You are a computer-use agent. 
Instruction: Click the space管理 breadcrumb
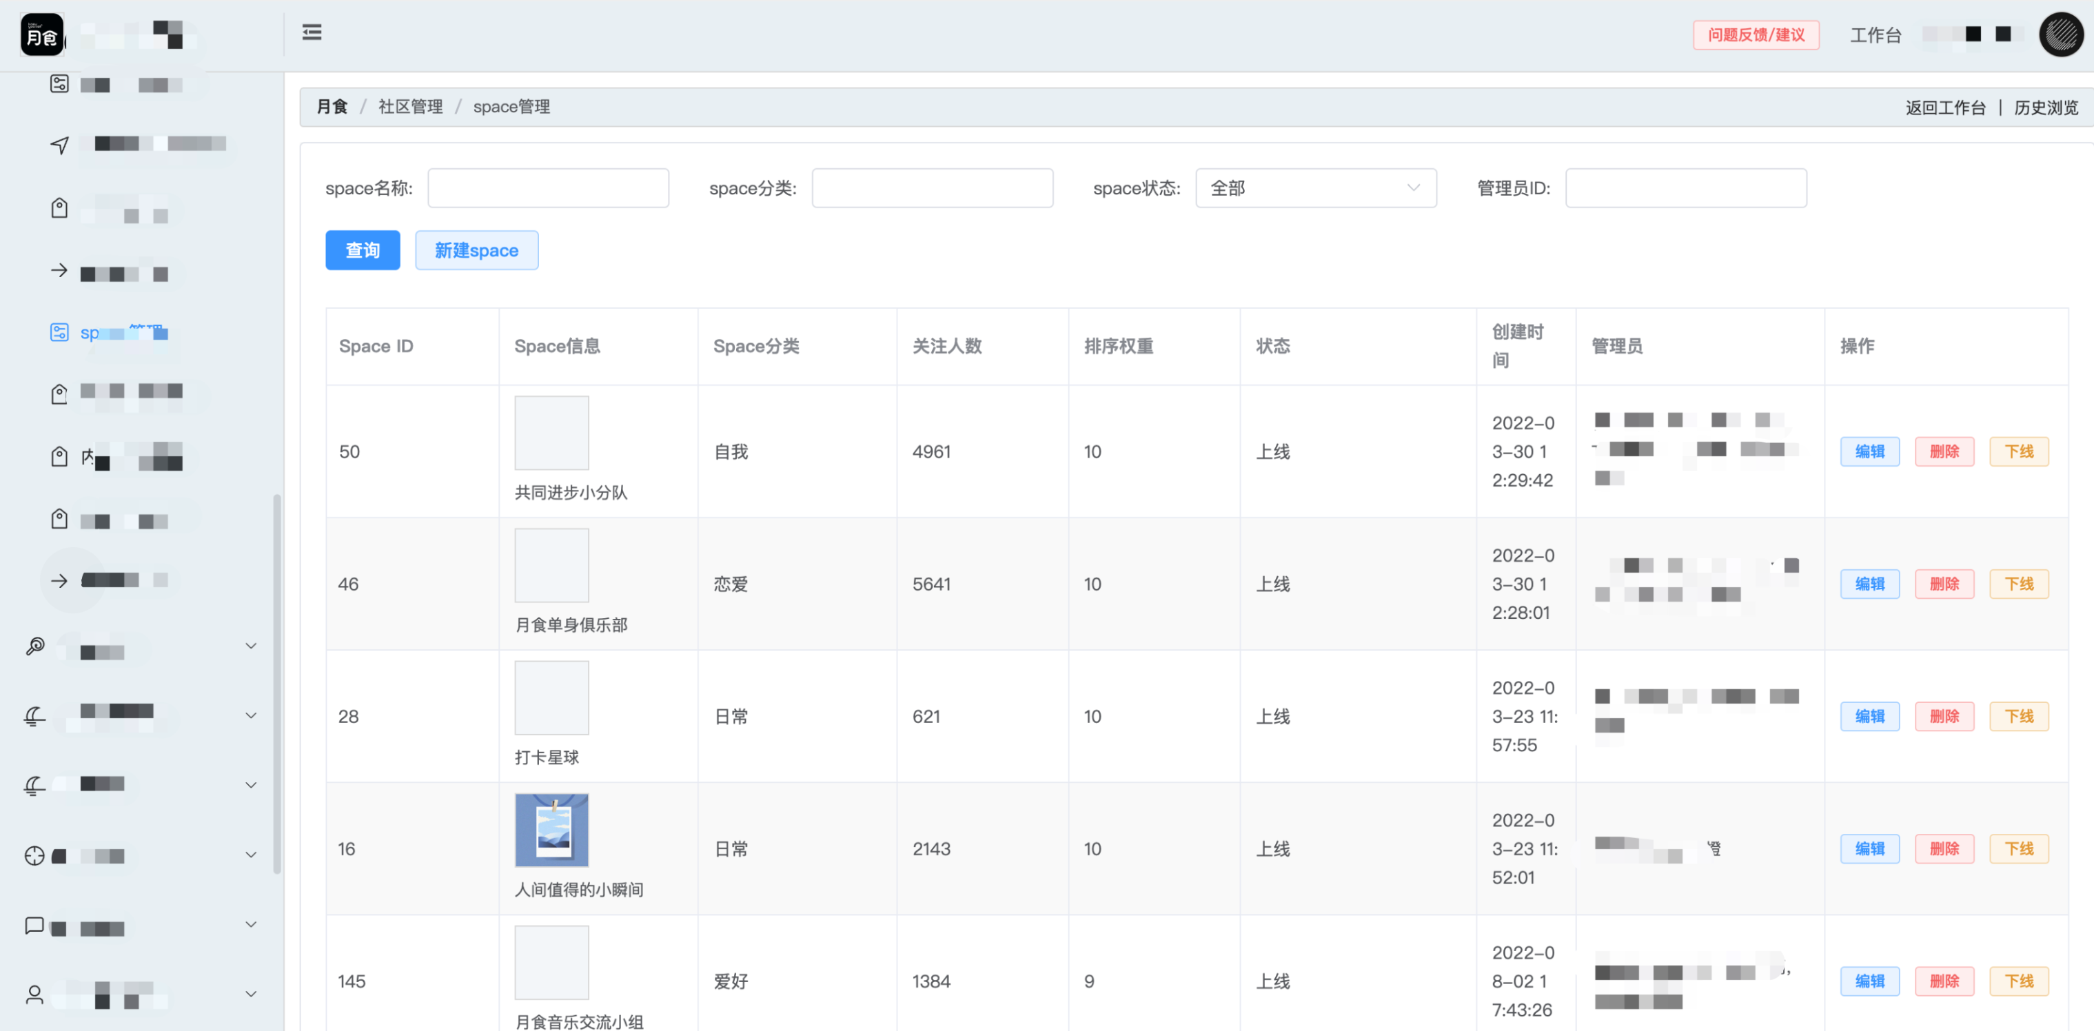(x=511, y=108)
